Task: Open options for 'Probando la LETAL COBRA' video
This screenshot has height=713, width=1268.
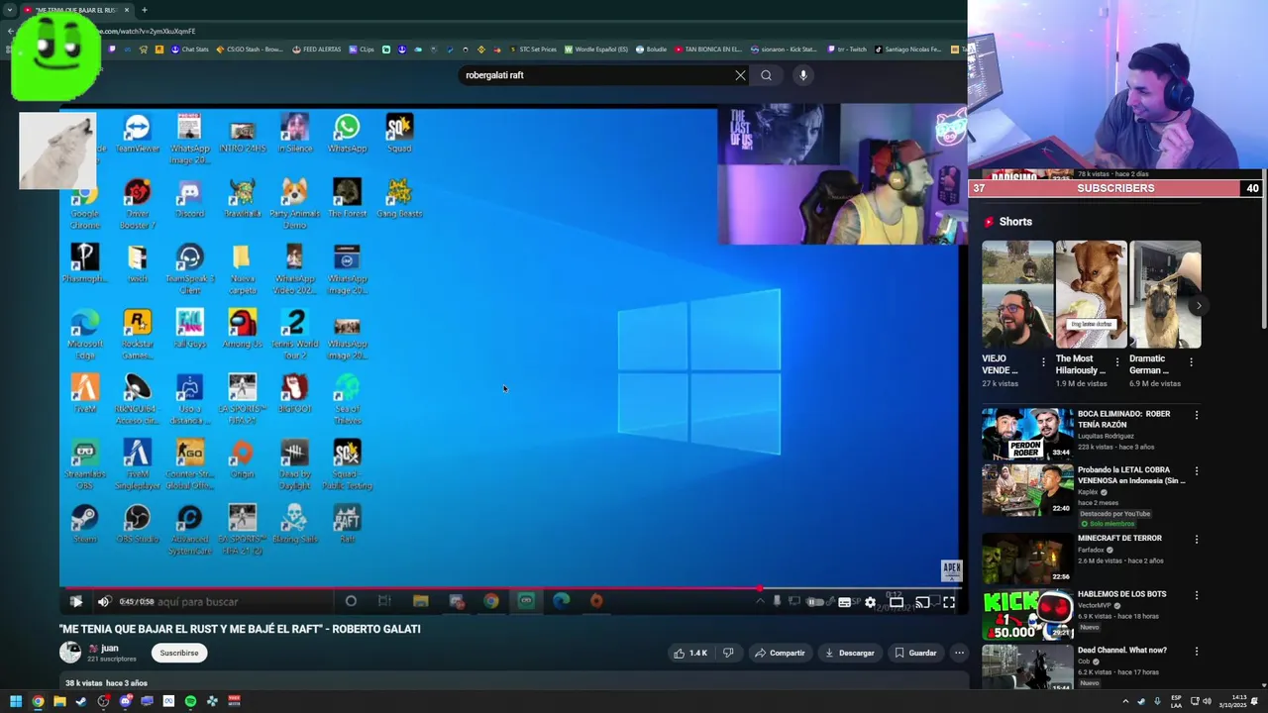Action: (x=1197, y=471)
